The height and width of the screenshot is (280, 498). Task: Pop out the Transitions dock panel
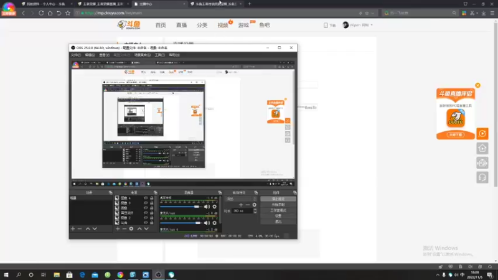point(256,192)
